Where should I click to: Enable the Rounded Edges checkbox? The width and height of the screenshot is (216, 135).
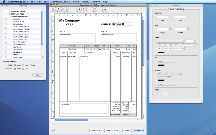coord(158,77)
